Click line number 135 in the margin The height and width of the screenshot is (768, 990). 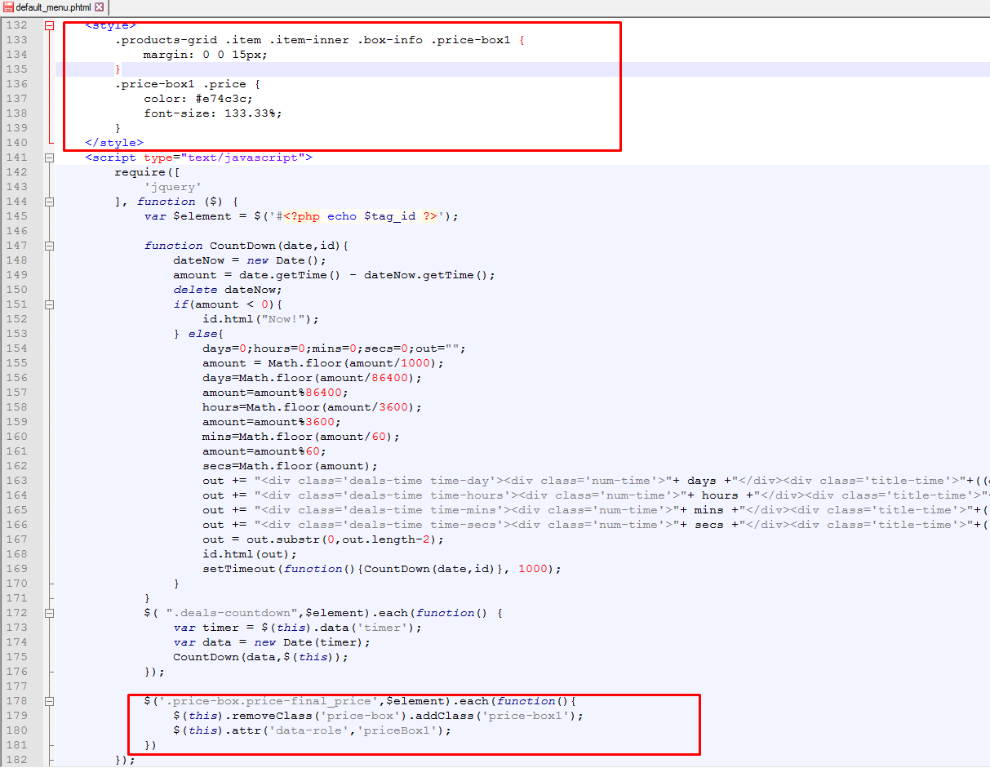click(x=16, y=69)
